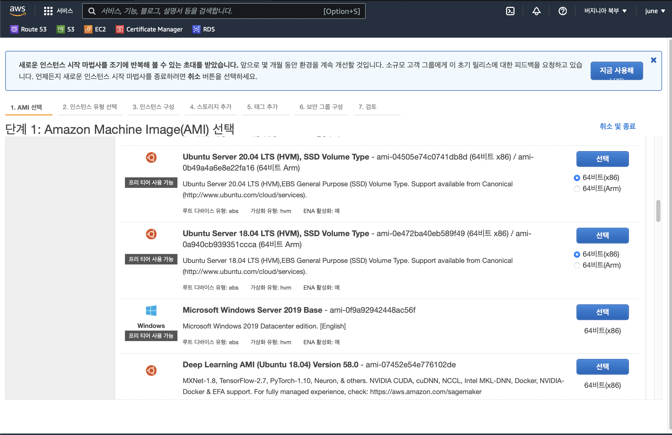Click the 취소 및 종료 link

(617, 126)
